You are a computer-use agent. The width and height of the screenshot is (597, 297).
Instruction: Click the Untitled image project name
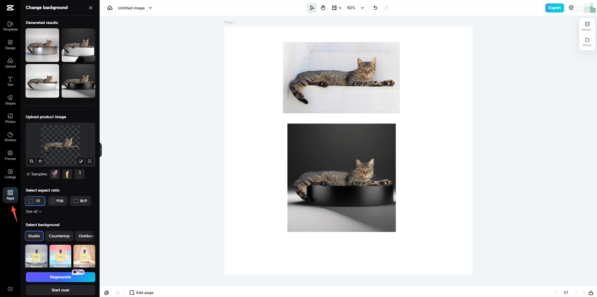tap(131, 8)
